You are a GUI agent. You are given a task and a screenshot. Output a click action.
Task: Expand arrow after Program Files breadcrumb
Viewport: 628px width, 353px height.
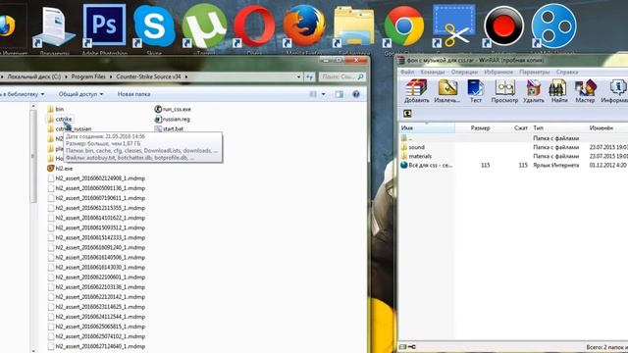pyautogui.click(x=111, y=76)
